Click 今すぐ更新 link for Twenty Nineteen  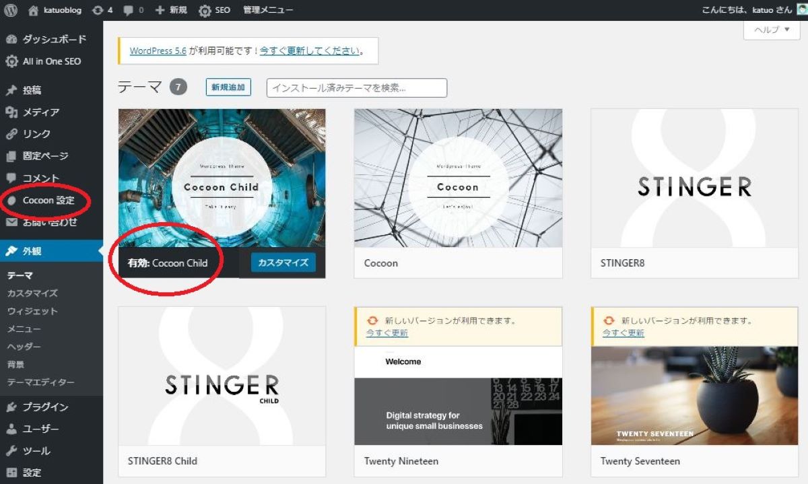click(x=387, y=333)
